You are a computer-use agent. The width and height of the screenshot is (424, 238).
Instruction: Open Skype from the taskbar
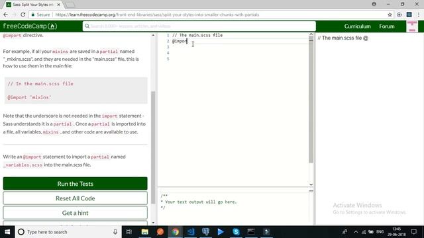tap(236, 232)
